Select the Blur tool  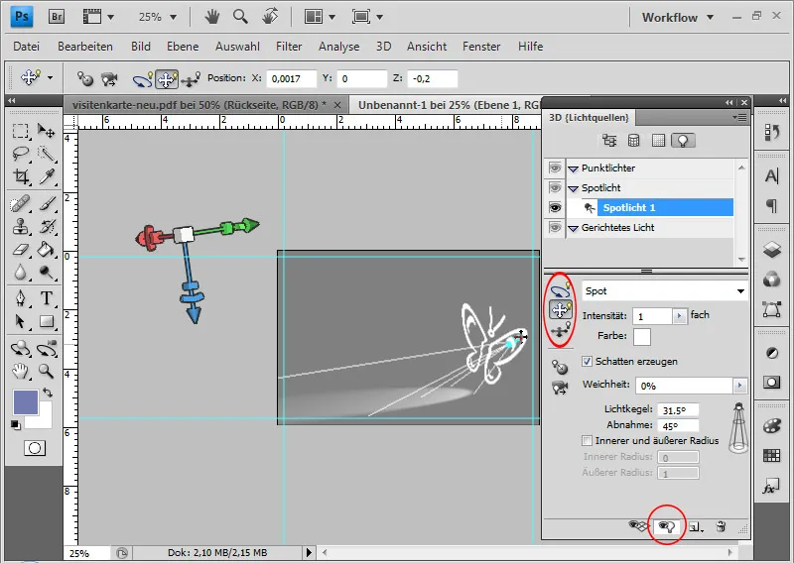point(20,273)
